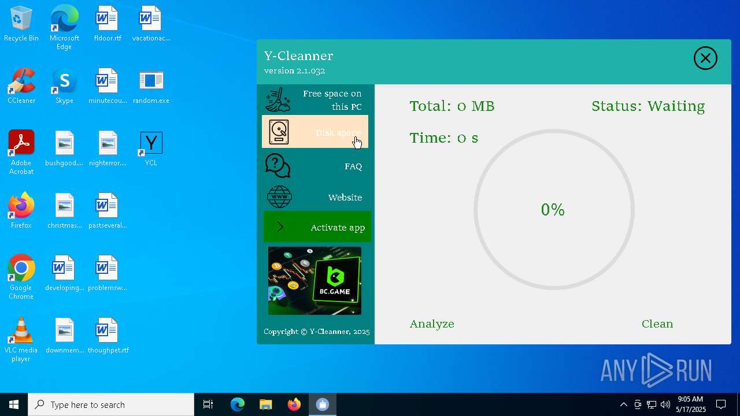Image resolution: width=740 pixels, height=416 pixels.
Task: Click the Copyright Y-Cleanner 2025 text
Action: coord(316,332)
